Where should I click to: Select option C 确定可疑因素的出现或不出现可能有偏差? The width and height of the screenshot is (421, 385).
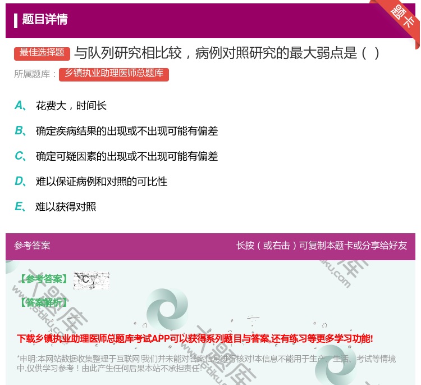click(116, 156)
